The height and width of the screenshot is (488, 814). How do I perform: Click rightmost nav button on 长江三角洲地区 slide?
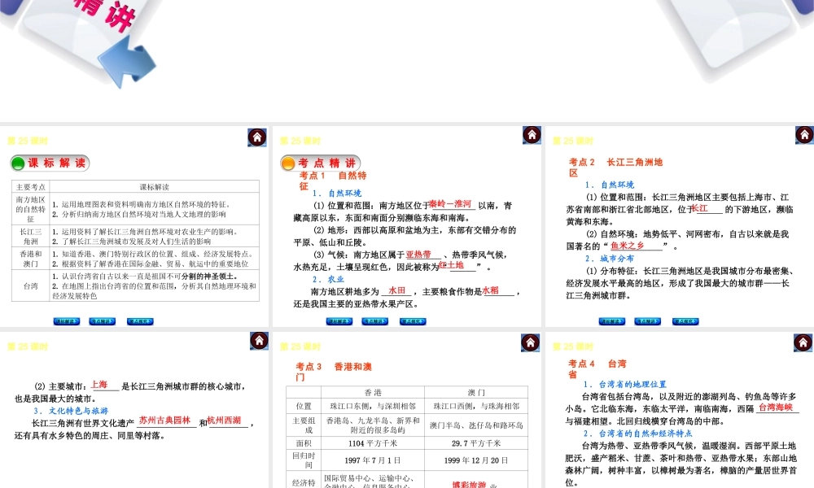pos(685,321)
